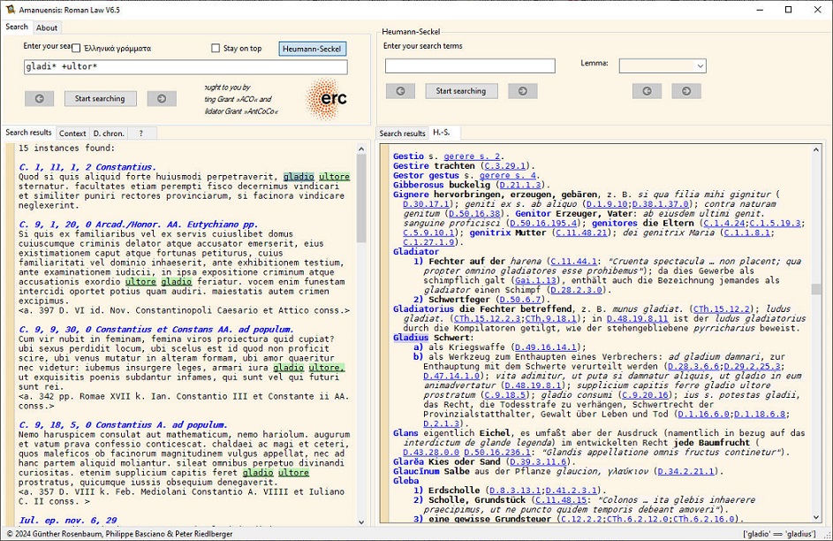This screenshot has height=541, width=833.
Task: Click the 'Gladius' lemma entry
Action: pos(411,338)
